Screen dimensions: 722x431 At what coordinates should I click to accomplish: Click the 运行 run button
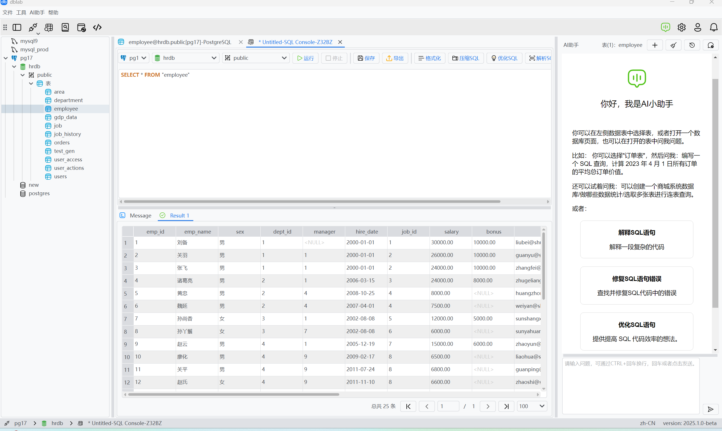tap(305, 58)
